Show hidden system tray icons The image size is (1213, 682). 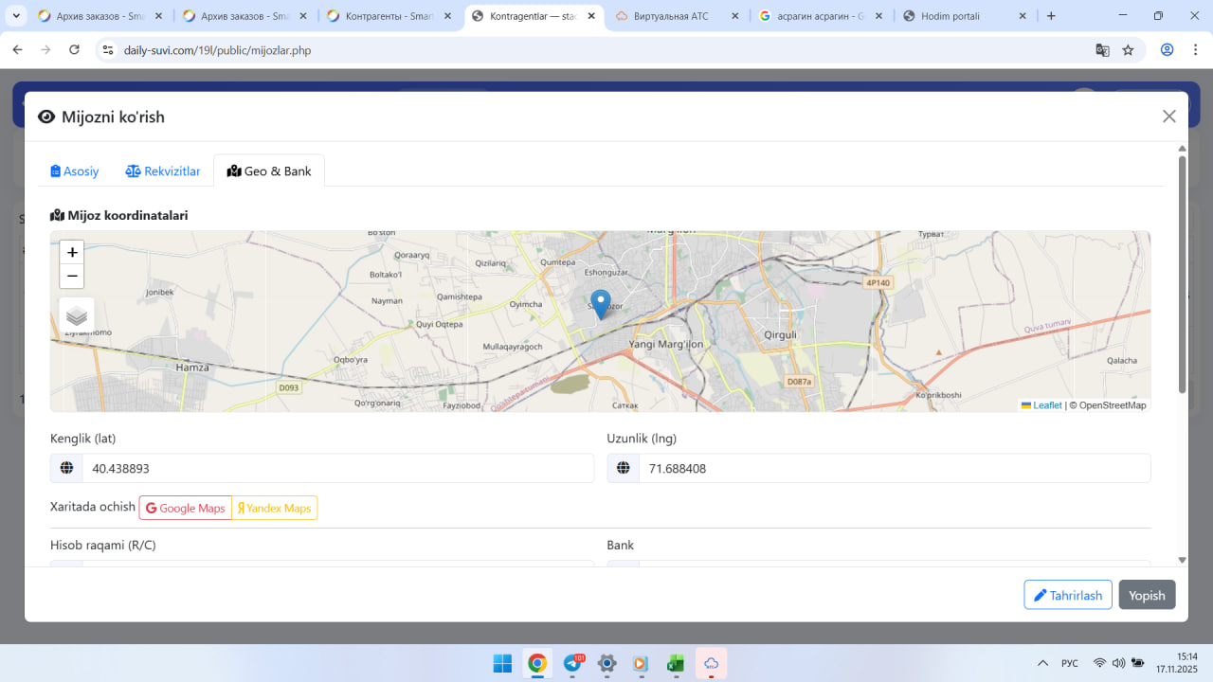tap(1042, 663)
